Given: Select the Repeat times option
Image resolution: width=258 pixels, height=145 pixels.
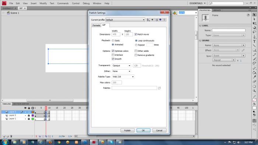Looking at the screenshot, I should (x=136, y=45).
